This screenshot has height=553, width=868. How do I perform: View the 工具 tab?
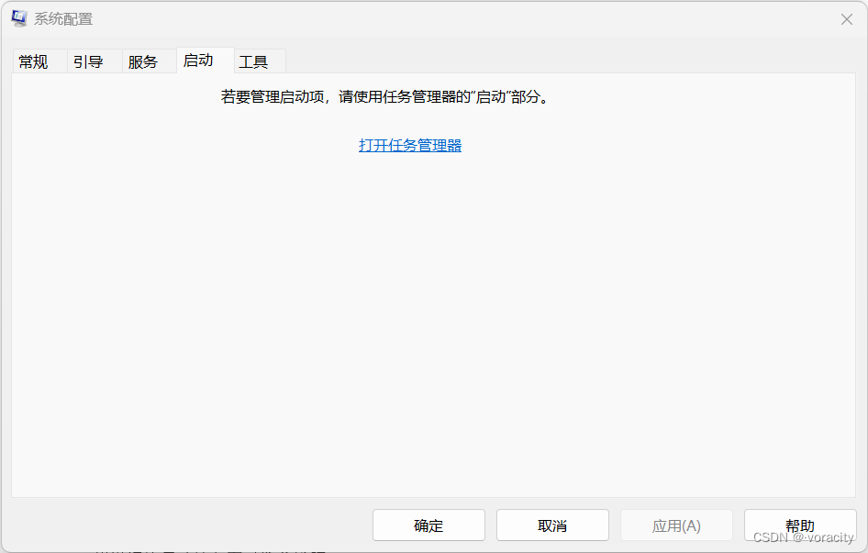click(255, 61)
